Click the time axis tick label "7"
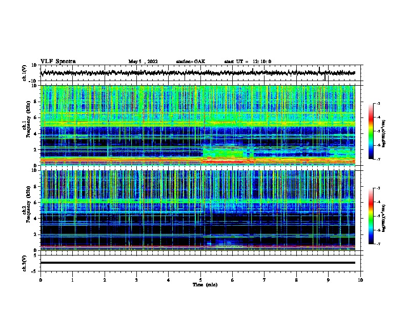The image size is (406, 314). (x=265, y=280)
